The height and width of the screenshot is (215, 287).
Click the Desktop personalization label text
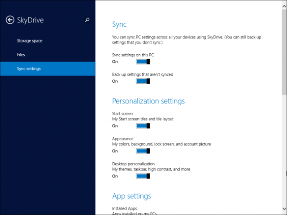point(133,164)
